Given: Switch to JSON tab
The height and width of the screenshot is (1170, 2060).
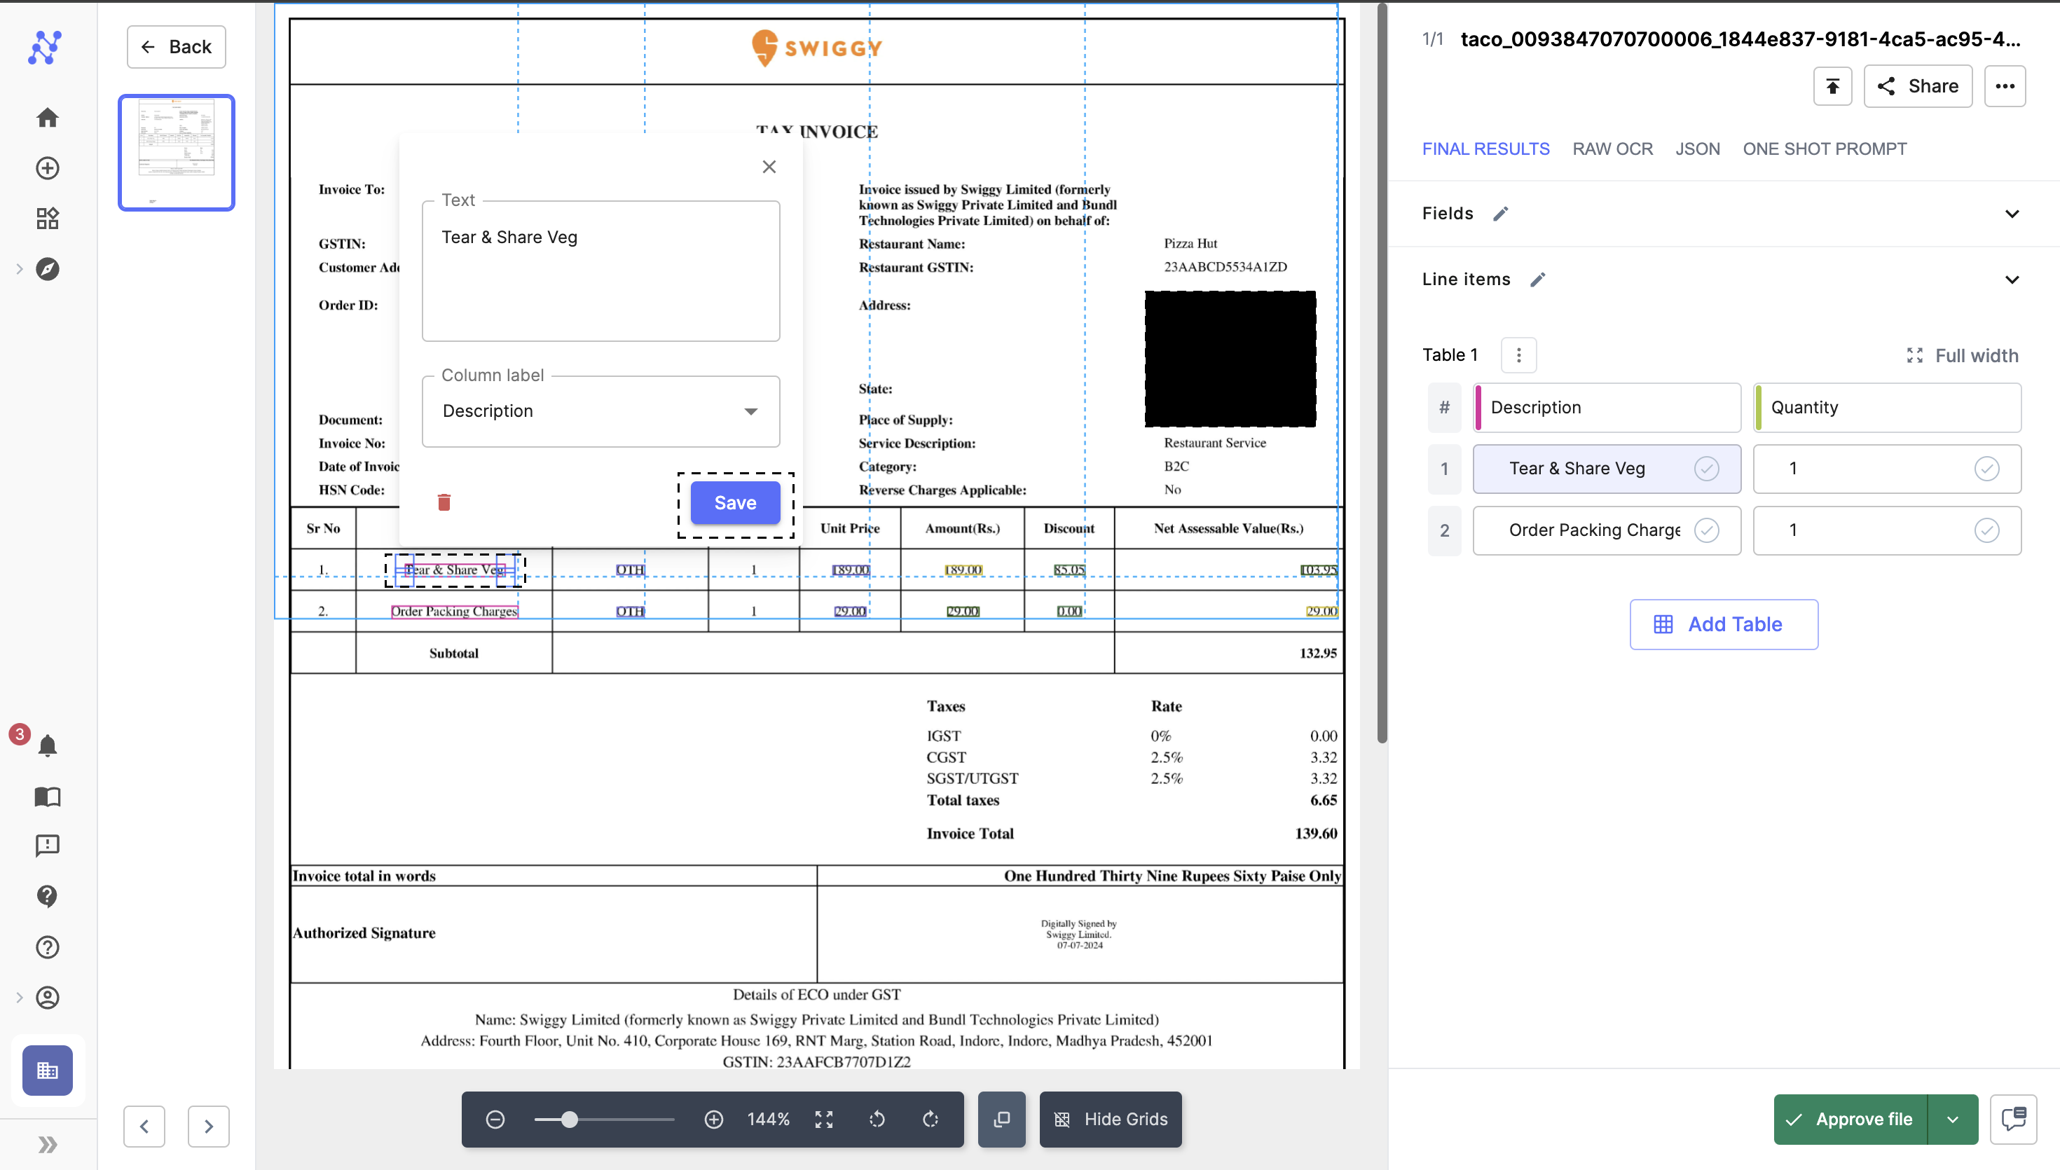Looking at the screenshot, I should (x=1698, y=149).
